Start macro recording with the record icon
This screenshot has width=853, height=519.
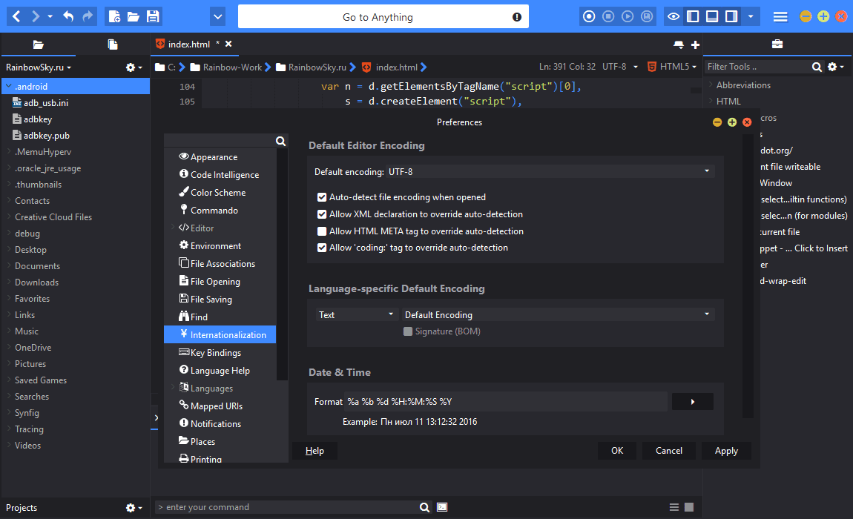click(589, 16)
